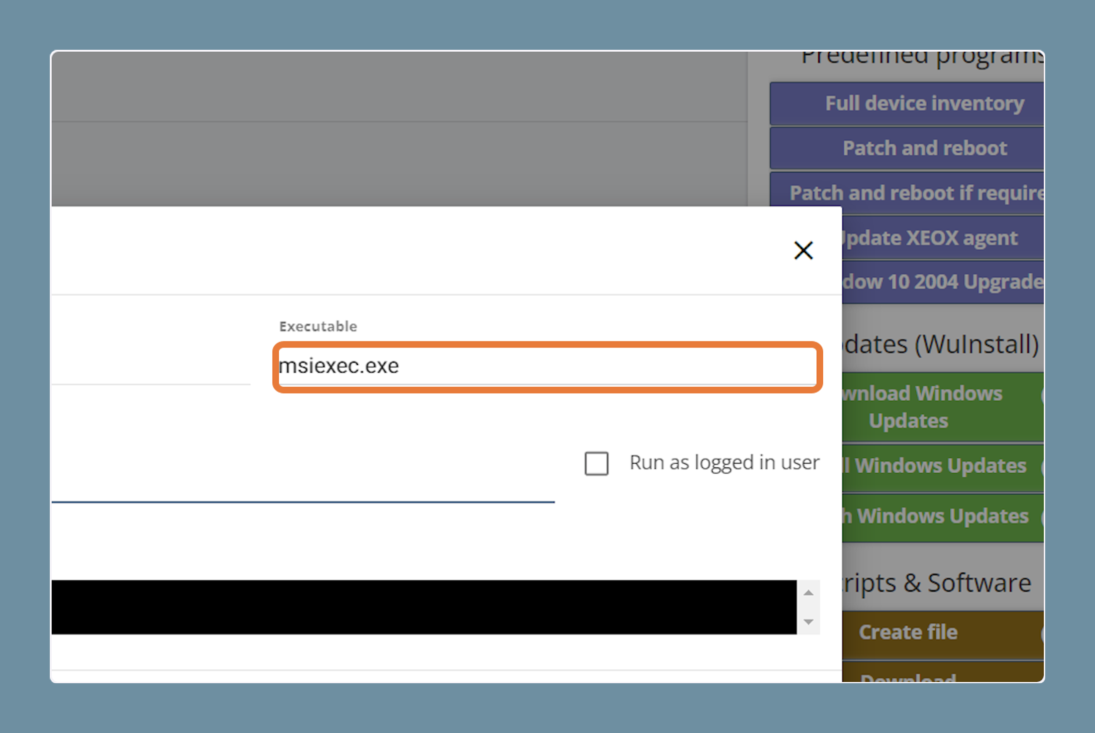The height and width of the screenshot is (733, 1095).
Task: Close the dialog with the X icon
Action: 803,250
